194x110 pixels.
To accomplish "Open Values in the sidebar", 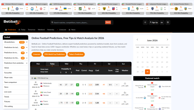I will click(16, 68).
